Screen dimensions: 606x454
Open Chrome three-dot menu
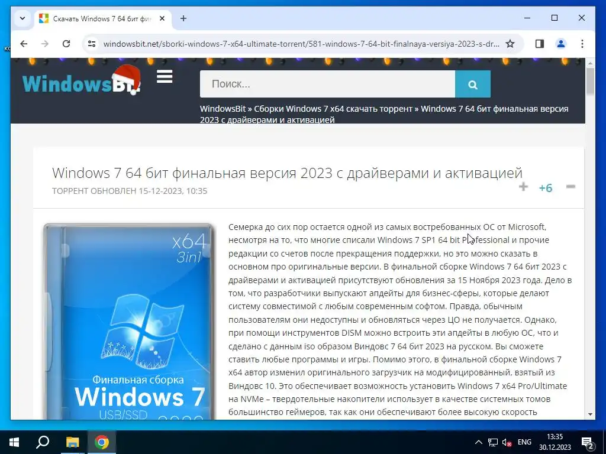(x=582, y=44)
